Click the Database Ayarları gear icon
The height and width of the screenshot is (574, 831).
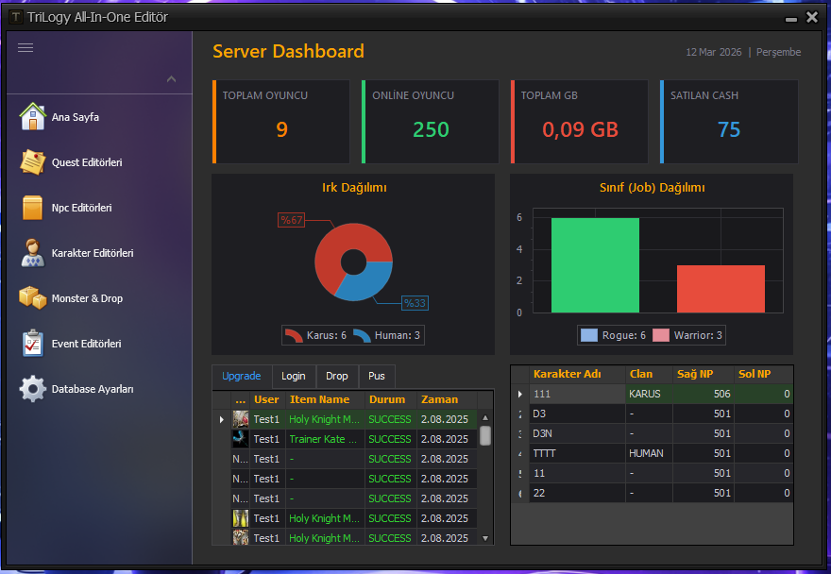point(33,389)
